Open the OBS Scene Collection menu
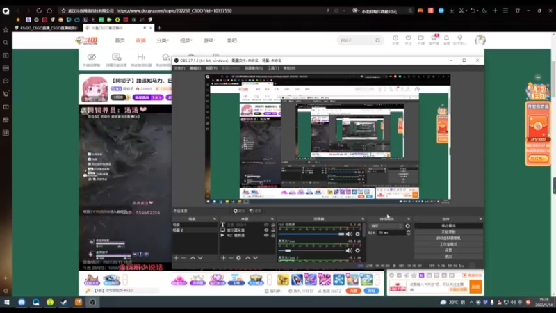This screenshot has height=313, width=556. pyautogui.click(x=254, y=68)
